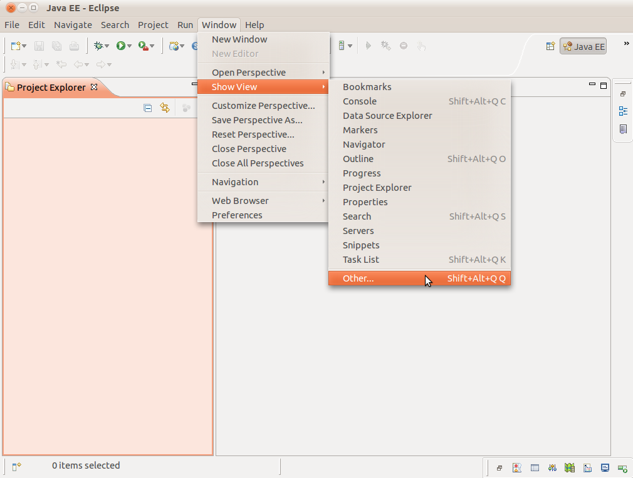
Task: Select the Project Explorer tab
Action: click(x=51, y=88)
